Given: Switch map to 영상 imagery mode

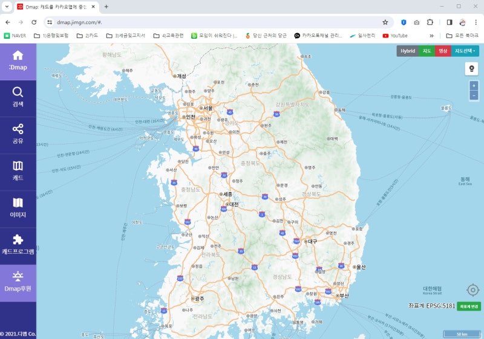Looking at the screenshot, I should click(443, 51).
